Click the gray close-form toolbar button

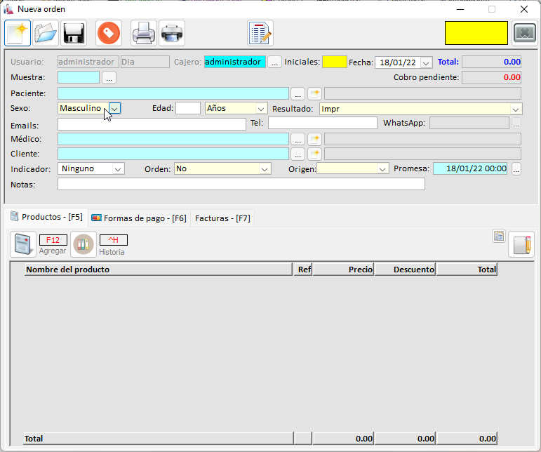tap(525, 33)
